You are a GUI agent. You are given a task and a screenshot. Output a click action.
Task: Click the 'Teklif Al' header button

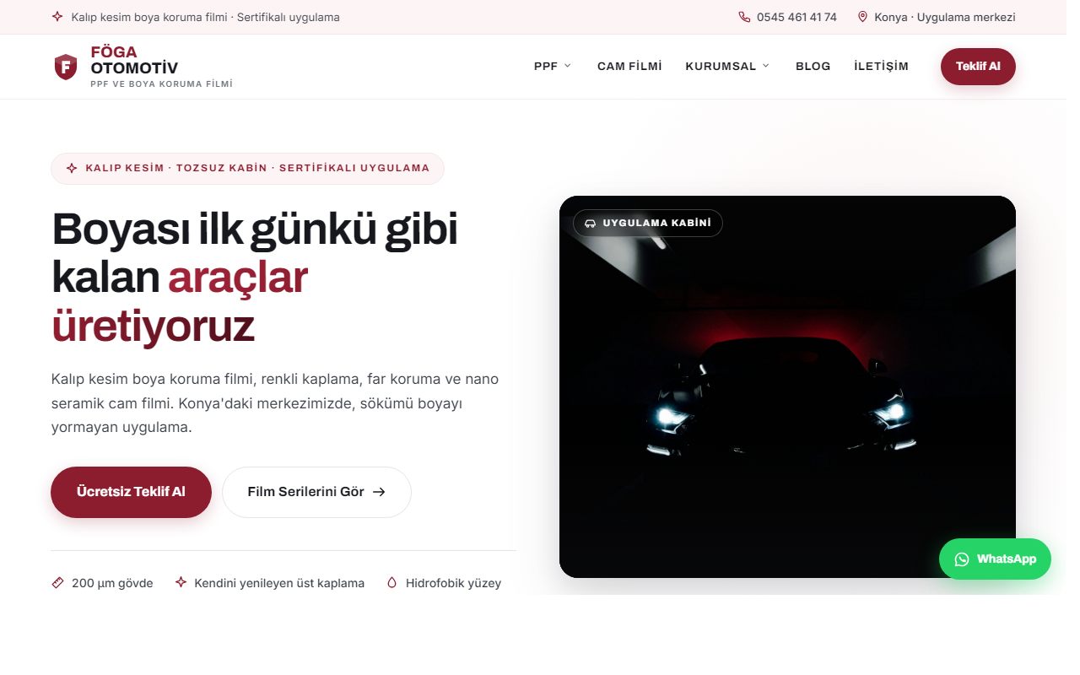(x=978, y=67)
